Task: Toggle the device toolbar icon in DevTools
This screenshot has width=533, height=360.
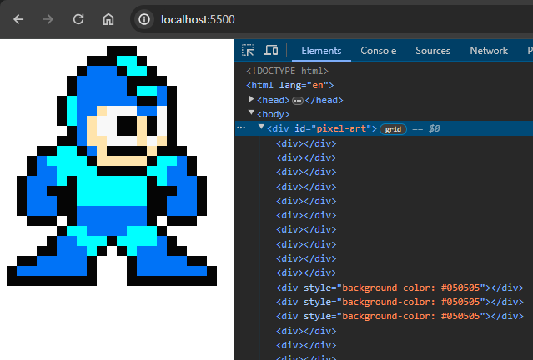Action: tap(271, 50)
